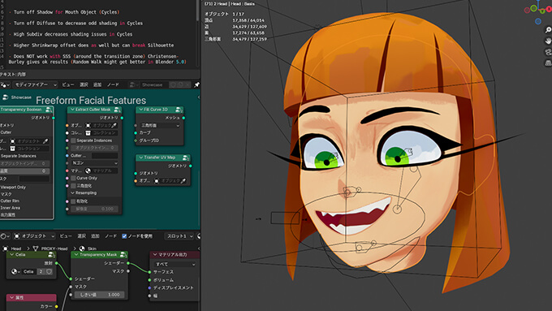Image resolution: width=552 pixels, height=311 pixels.
Task: Click the サーフェス input socket on マテリアル出力
Action: pos(149,272)
